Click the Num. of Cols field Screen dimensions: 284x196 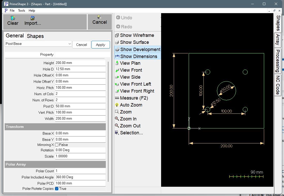coord(80,94)
